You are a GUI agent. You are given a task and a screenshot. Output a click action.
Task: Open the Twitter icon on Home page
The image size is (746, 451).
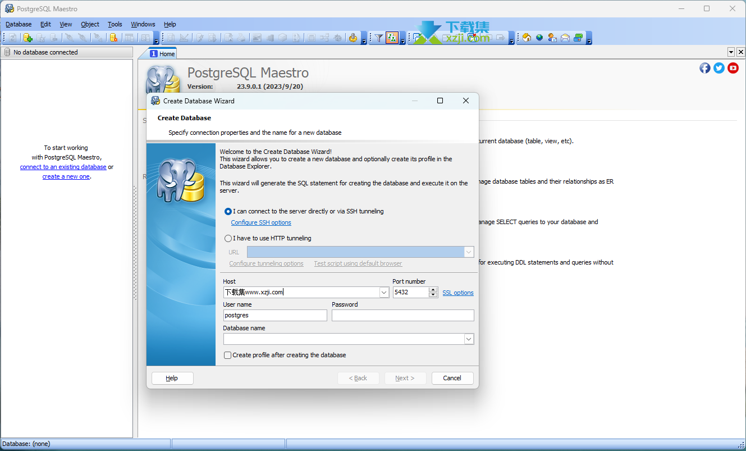click(719, 68)
